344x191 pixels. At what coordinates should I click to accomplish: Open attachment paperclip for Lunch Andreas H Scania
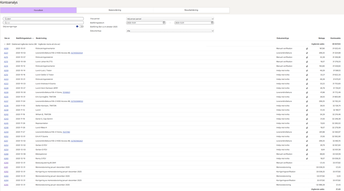(307, 84)
